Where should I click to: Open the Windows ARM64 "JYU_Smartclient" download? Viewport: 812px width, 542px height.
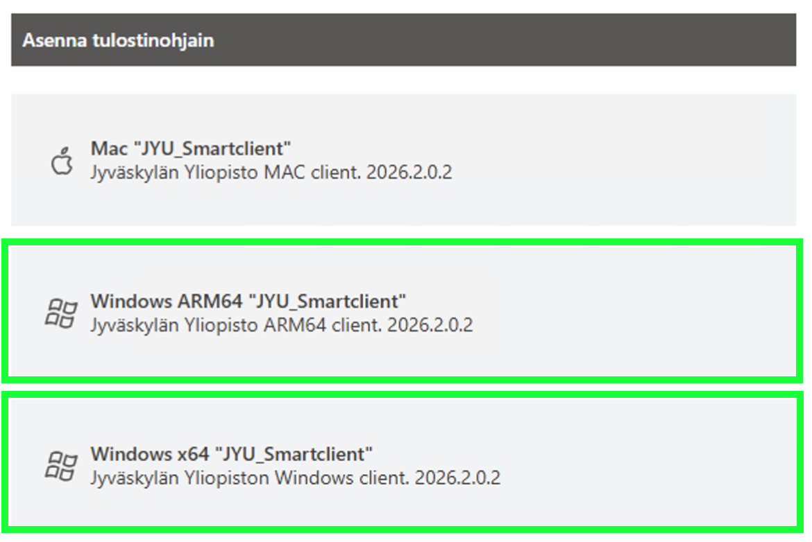[403, 311]
